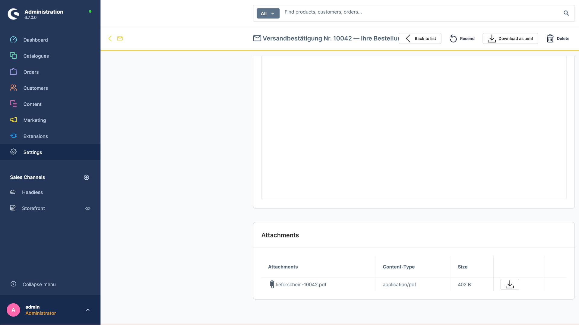Click the Versandbestätigung Nr. 10042 title
579x325 pixels.
pyautogui.click(x=331, y=39)
